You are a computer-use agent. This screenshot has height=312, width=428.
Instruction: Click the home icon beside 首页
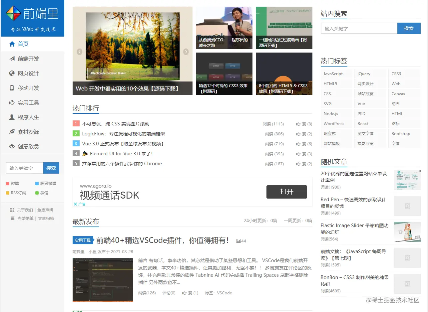coord(12,44)
